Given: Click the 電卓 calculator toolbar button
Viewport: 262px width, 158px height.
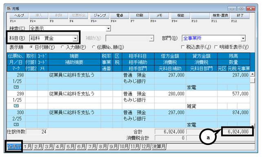Looking at the screenshot, I should click(x=120, y=16).
